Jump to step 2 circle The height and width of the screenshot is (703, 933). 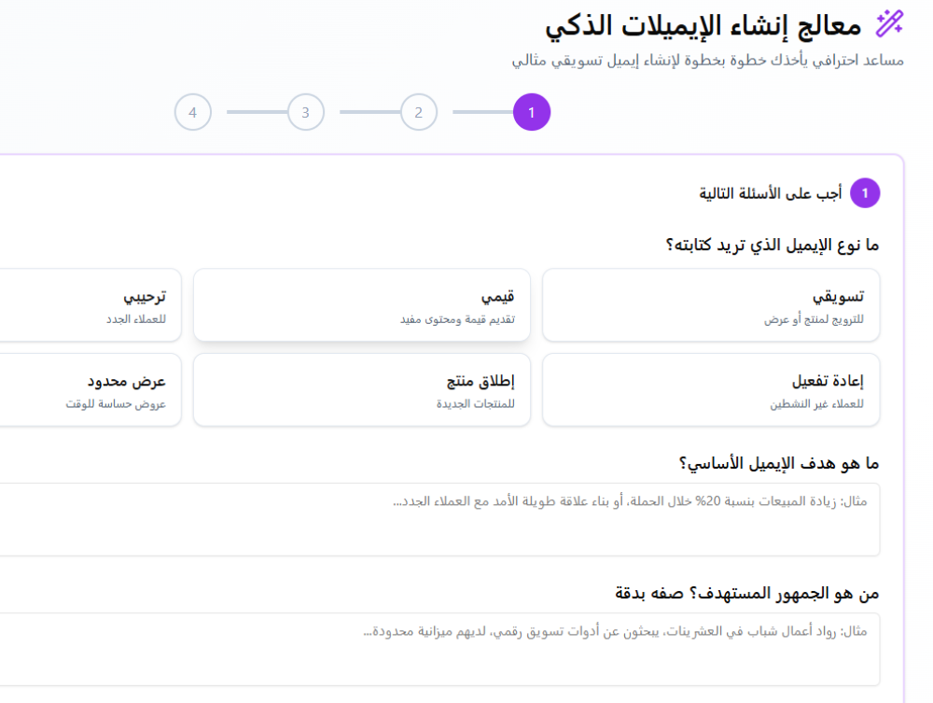[419, 113]
